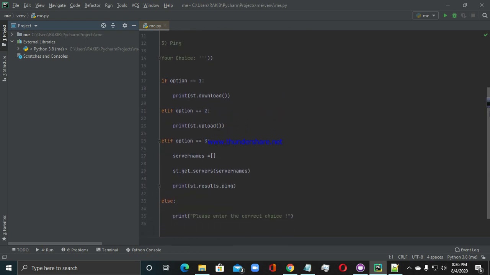
Task: Open the Refactor menu
Action: (x=92, y=5)
